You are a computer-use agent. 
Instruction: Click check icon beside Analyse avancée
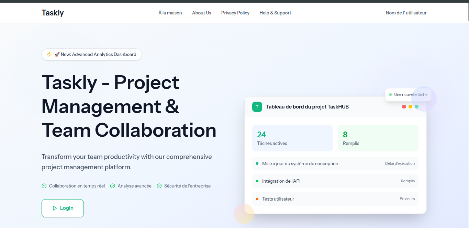point(112,186)
